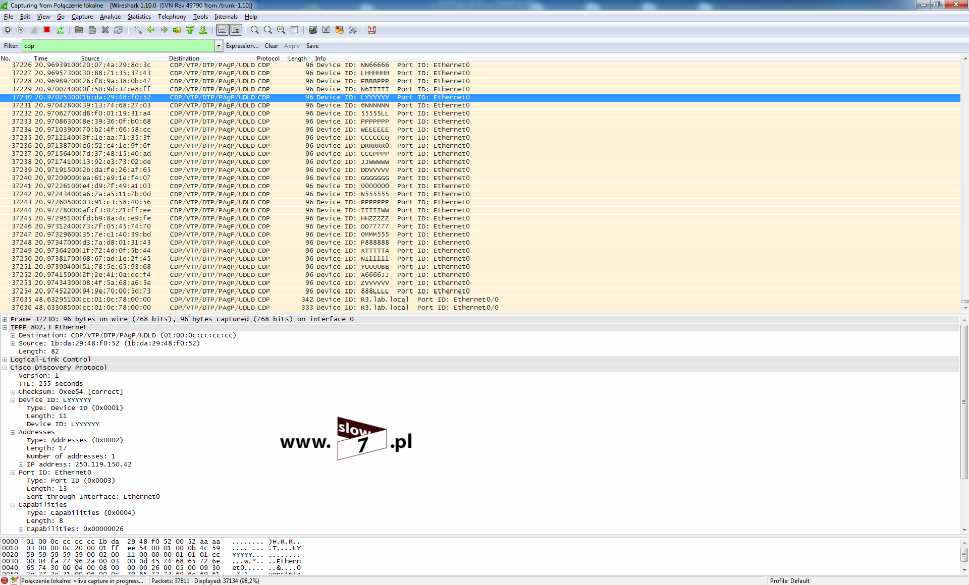Restart the running live capture
The image size is (969, 585).
pos(60,30)
